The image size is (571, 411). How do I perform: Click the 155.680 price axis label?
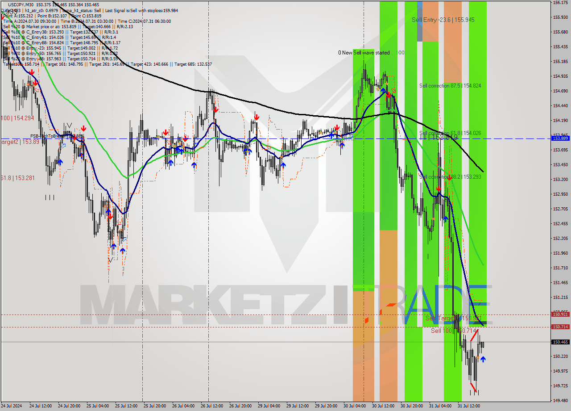tap(560, 32)
